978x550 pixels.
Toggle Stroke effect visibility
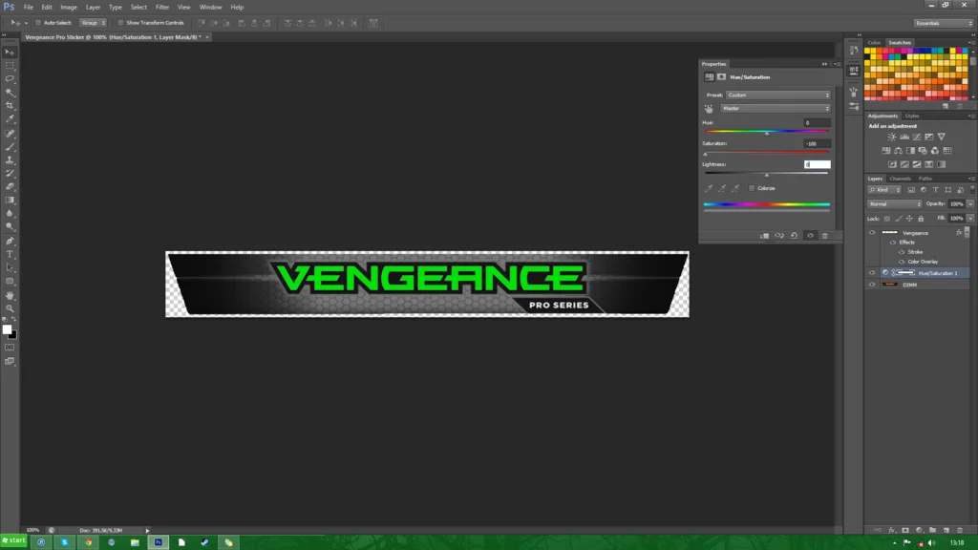point(902,252)
